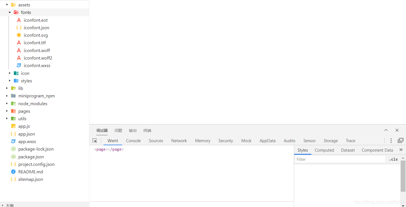Open the Console tab
This screenshot has width=406, height=207.
[x=133, y=141]
